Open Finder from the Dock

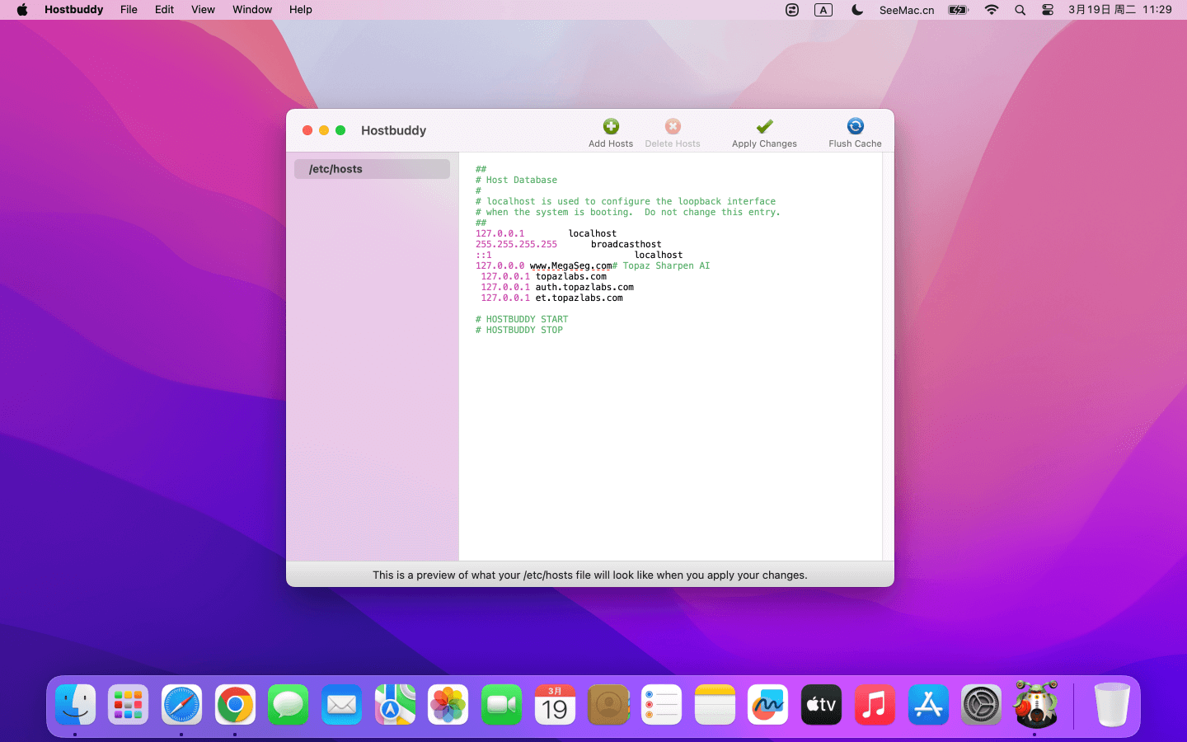(76, 705)
